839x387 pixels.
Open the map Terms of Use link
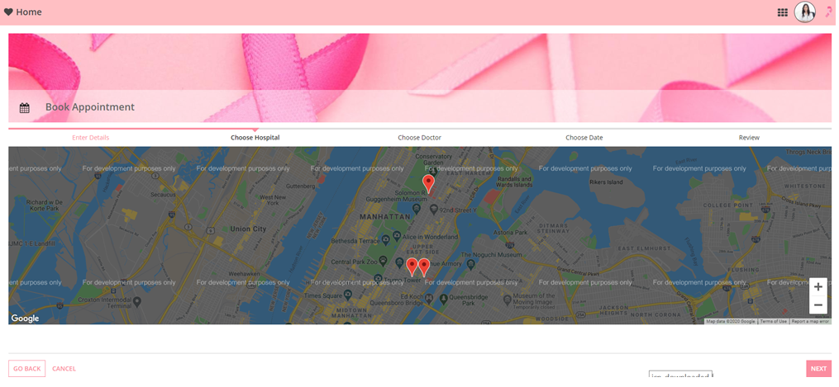pos(773,321)
